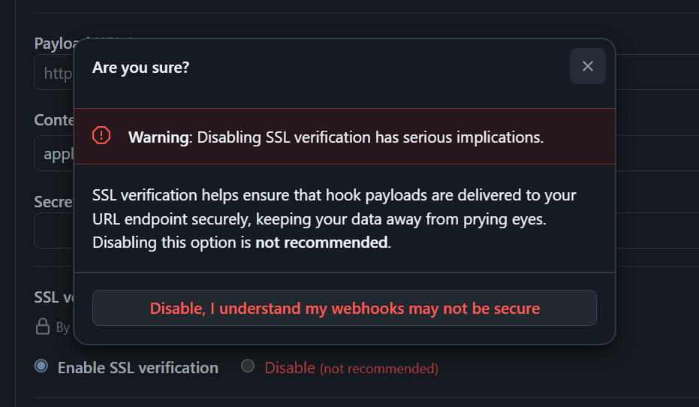Click the 'Enable SSL verification' label text
Screen dimensions: 699x407
(137, 368)
